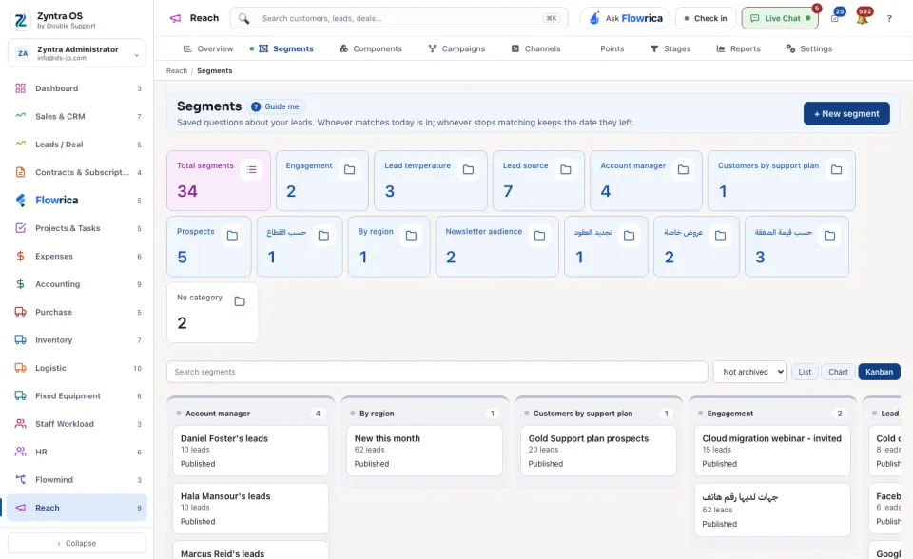Click folder icon on Account manager card
This screenshot has width=913, height=559.
tap(683, 169)
